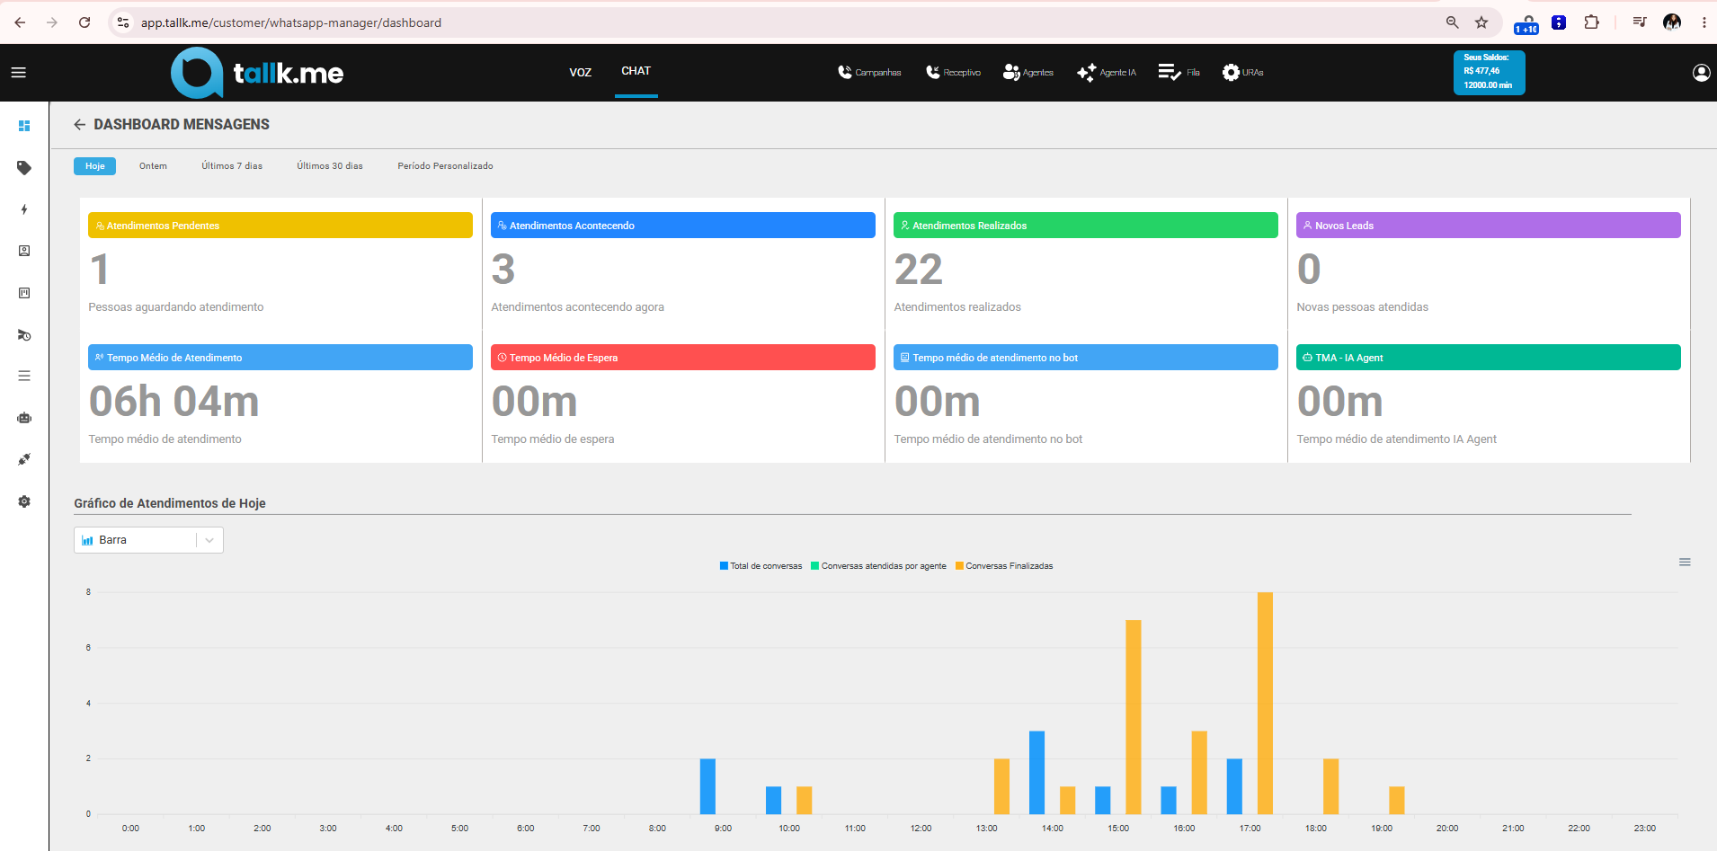Open the Fila queue section
The image size is (1717, 851).
[x=1179, y=73]
